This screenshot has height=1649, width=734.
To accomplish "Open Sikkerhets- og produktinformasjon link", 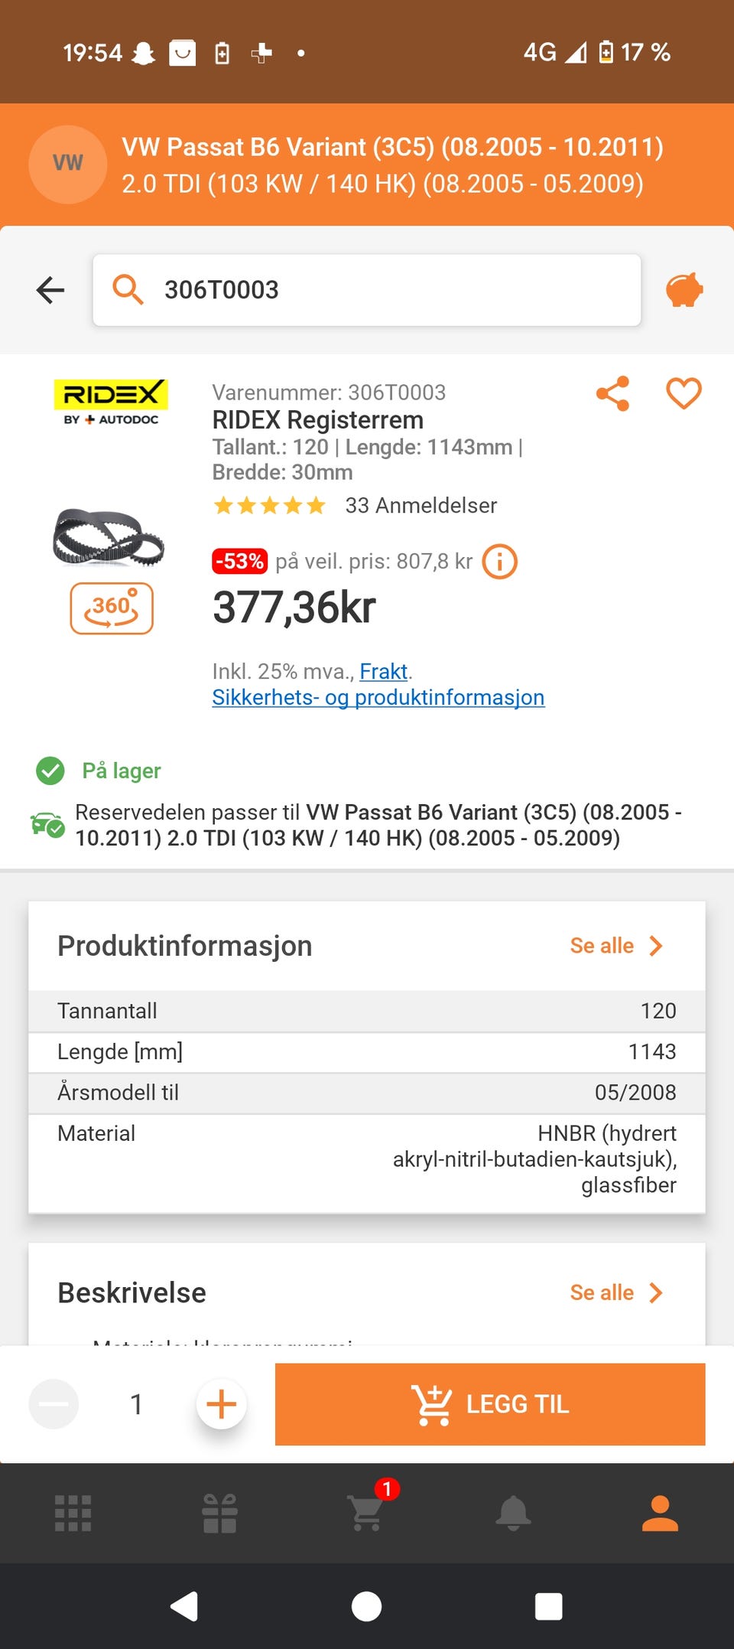I will pos(378,697).
